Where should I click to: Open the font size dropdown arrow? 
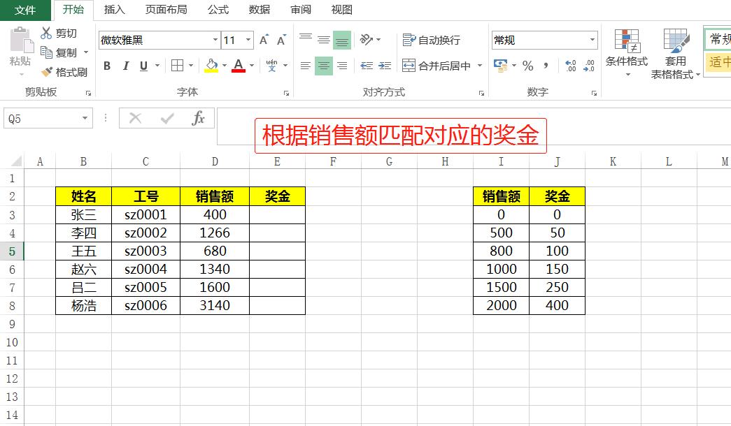pyautogui.click(x=248, y=40)
